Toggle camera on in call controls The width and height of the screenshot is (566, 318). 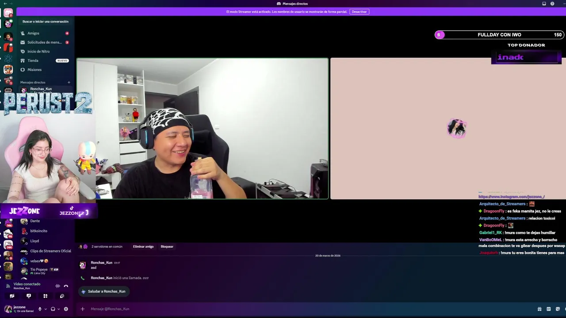coord(12,296)
